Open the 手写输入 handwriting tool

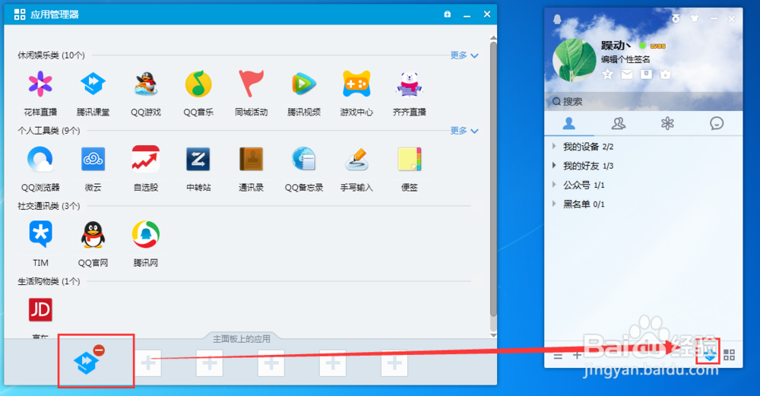pos(356,160)
